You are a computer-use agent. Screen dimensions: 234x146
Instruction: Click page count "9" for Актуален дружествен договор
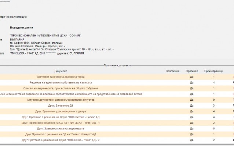click(x=214, y=100)
